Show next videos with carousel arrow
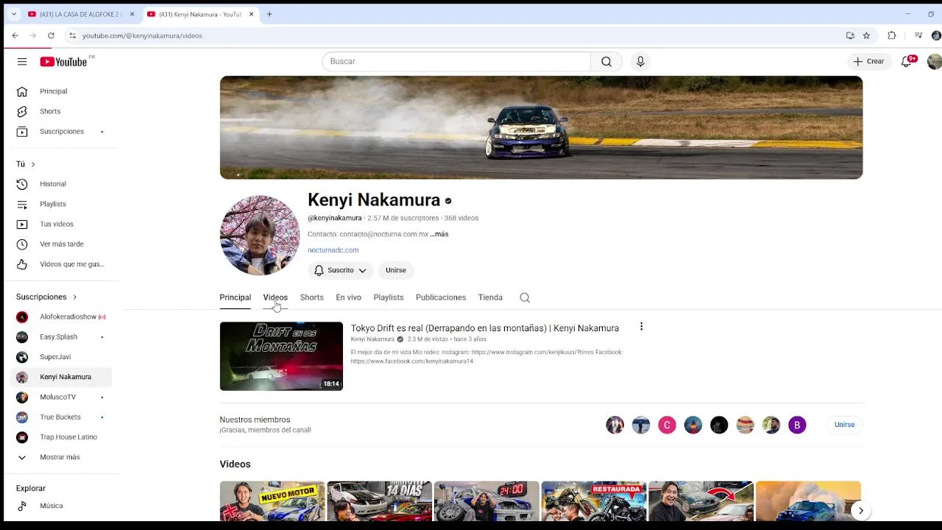The width and height of the screenshot is (942, 530). pos(860,510)
